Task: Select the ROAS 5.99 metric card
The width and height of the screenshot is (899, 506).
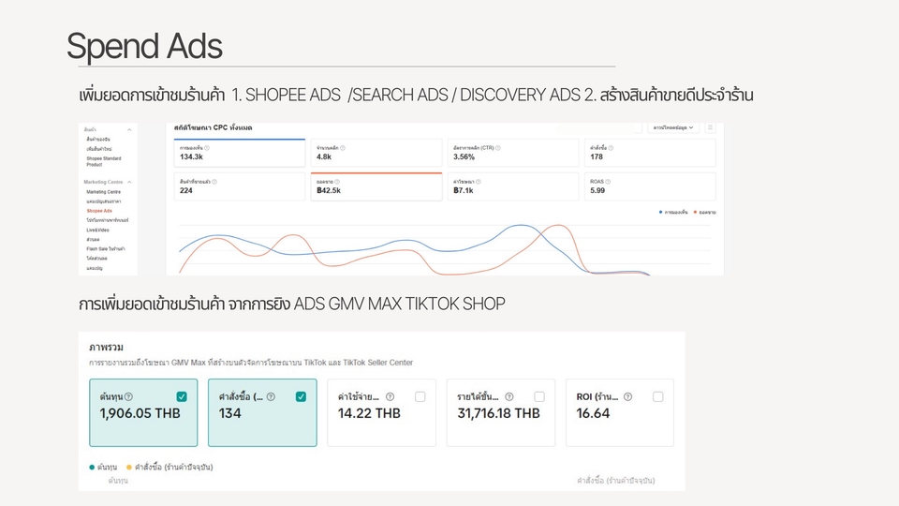Action: tap(650, 186)
